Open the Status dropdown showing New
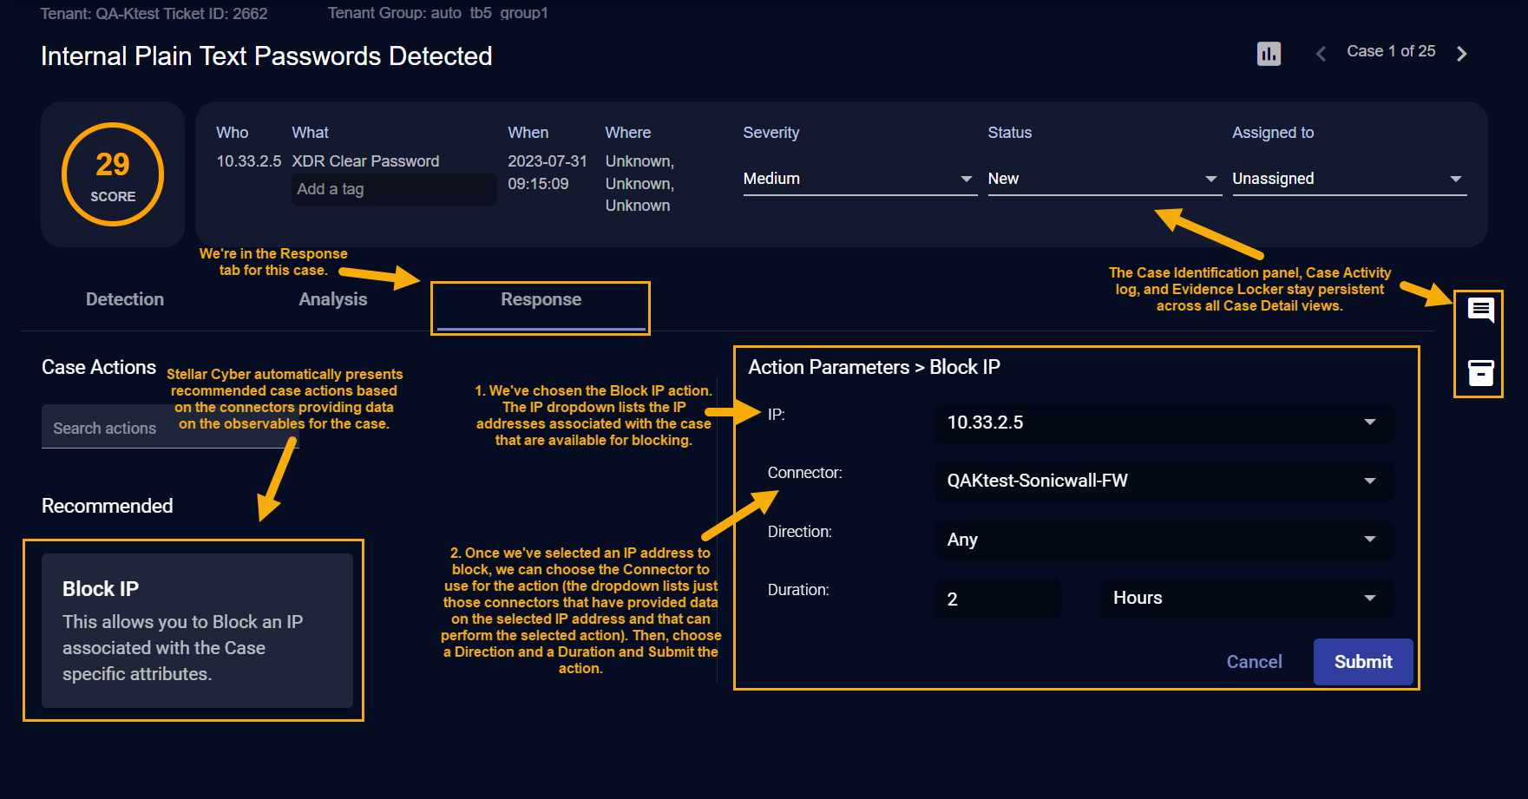Screen dimensions: 1528x799 1104,179
